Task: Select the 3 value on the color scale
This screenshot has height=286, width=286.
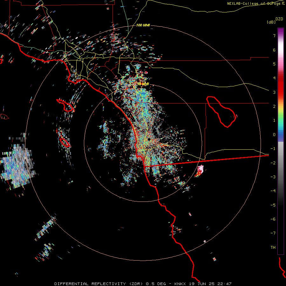Action: point(274,92)
